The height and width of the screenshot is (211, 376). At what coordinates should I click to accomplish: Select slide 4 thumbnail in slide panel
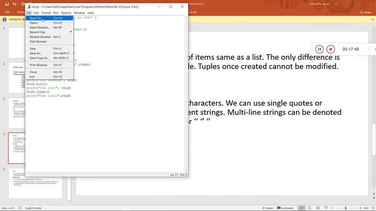(x=17, y=148)
